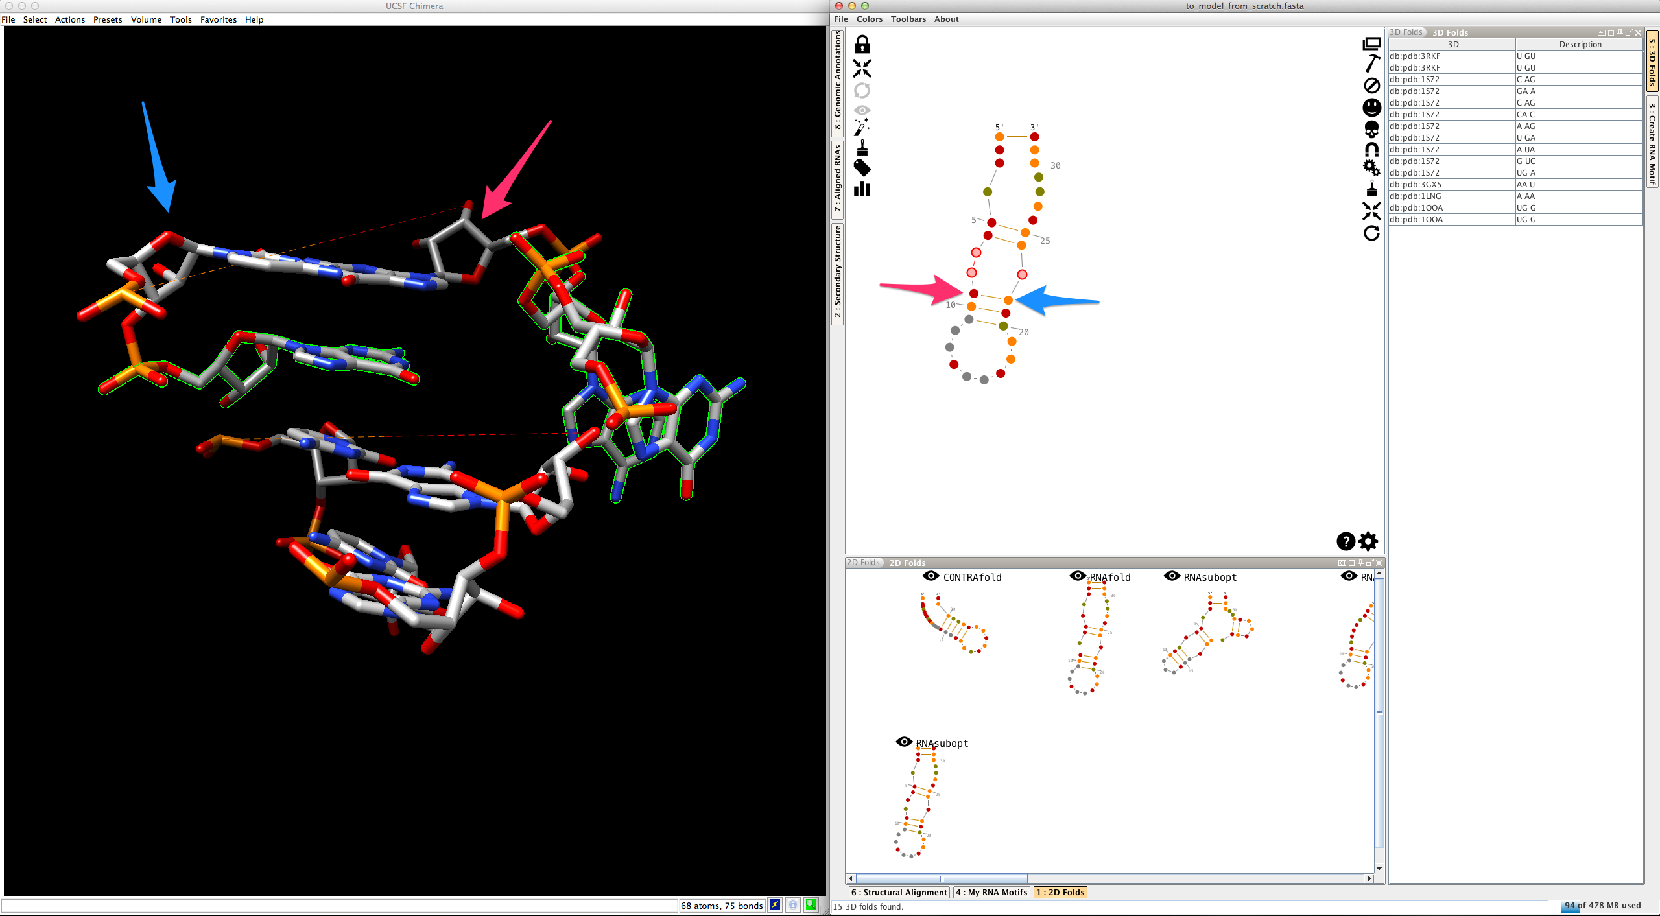Click the green magnifier icon in Chimera
The width and height of the screenshot is (1660, 916).
811,905
